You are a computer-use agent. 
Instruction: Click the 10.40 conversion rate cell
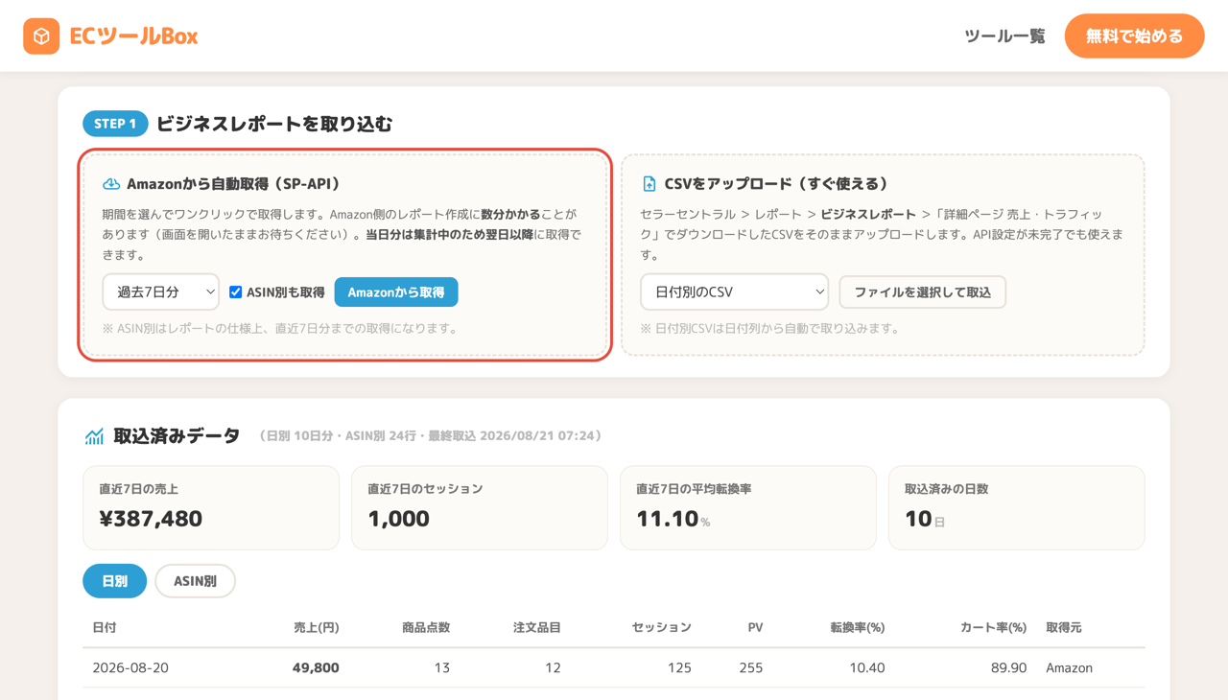click(867, 667)
